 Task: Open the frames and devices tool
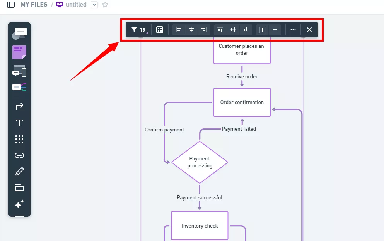click(19, 71)
